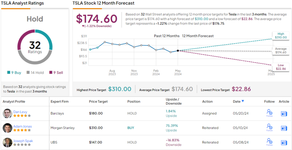The width and height of the screenshot is (292, 150).
Task: Click the teal 9 Buy legend swatch
Action: pos(9,73)
